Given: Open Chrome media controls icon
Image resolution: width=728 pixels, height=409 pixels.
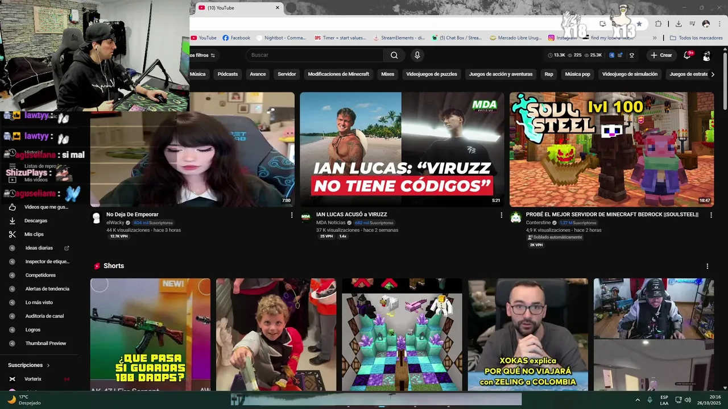Looking at the screenshot, I should 692,24.
